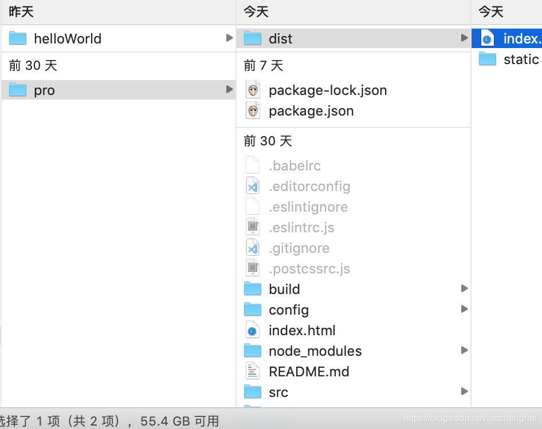Image resolution: width=542 pixels, height=429 pixels.
Task: Click the 前 7 天 group header
Action: tap(263, 65)
